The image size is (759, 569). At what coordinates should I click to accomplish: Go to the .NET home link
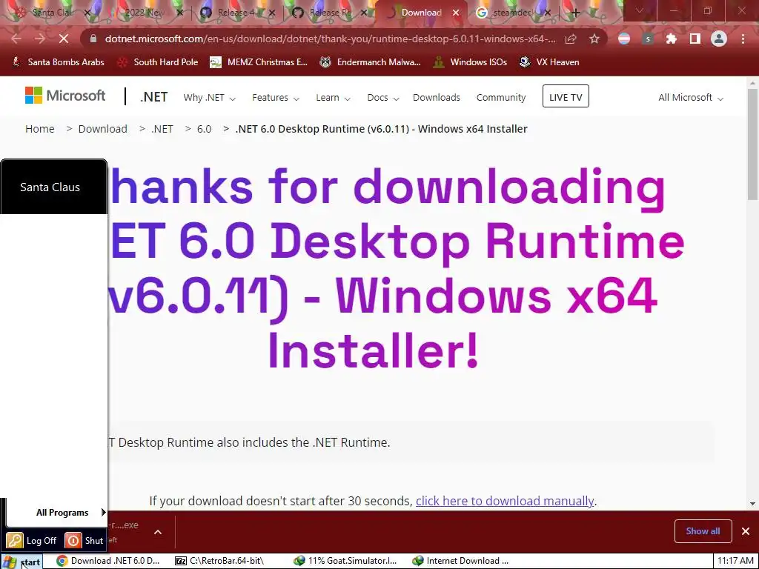(154, 97)
